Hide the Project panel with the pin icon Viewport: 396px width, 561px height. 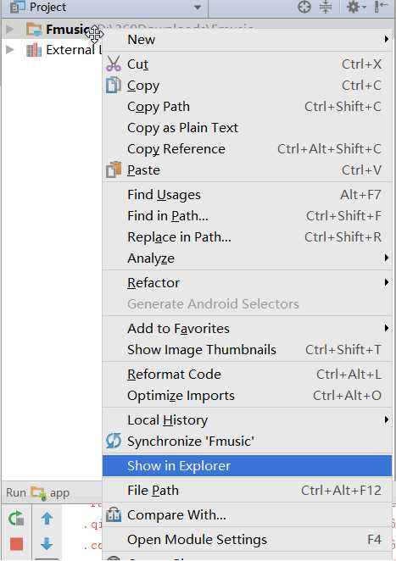point(381,7)
